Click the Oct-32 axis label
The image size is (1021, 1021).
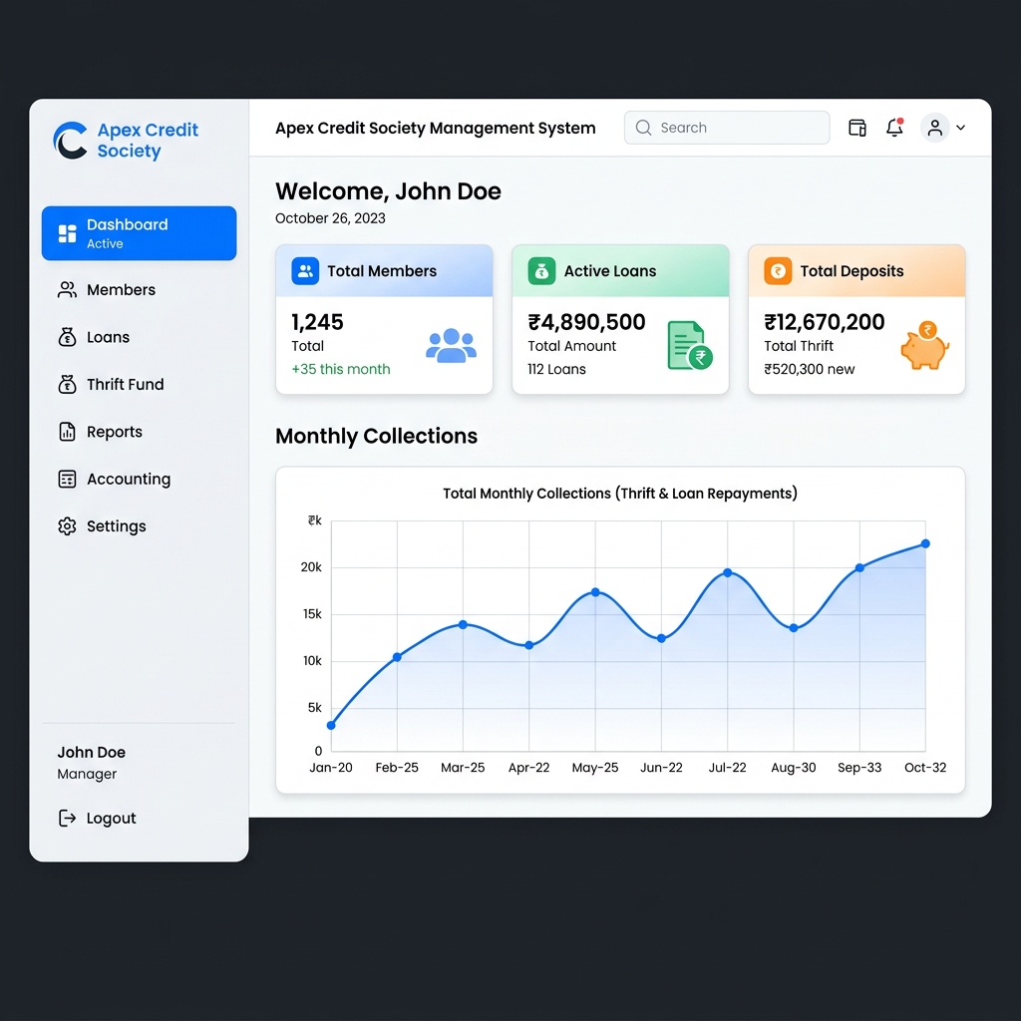pos(925,768)
